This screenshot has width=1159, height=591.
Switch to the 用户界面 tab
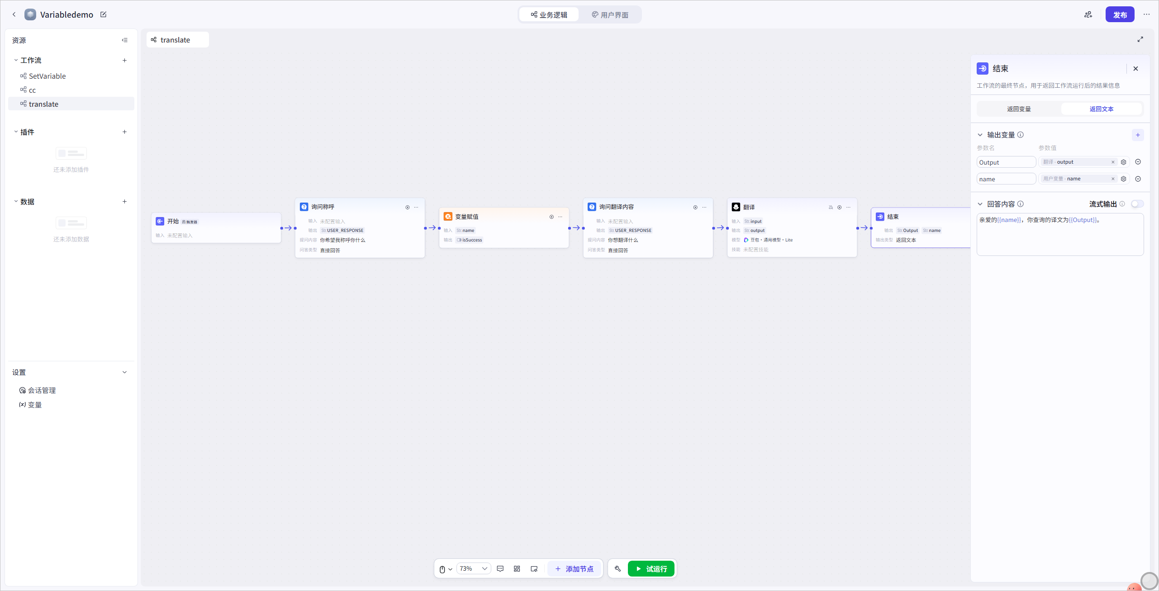point(610,14)
